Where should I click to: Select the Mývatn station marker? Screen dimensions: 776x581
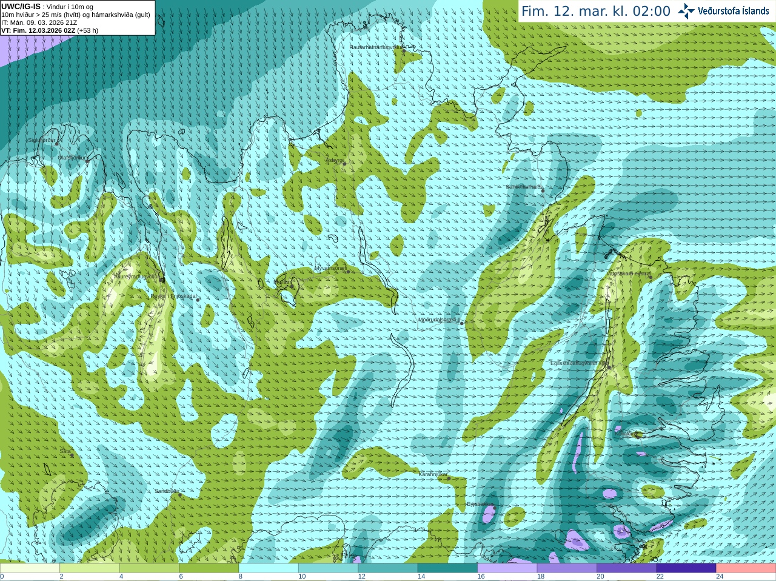pos(292,286)
